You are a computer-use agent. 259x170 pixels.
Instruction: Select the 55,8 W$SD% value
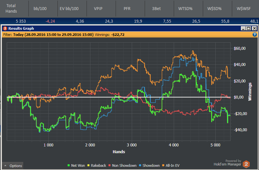(x=225, y=21)
